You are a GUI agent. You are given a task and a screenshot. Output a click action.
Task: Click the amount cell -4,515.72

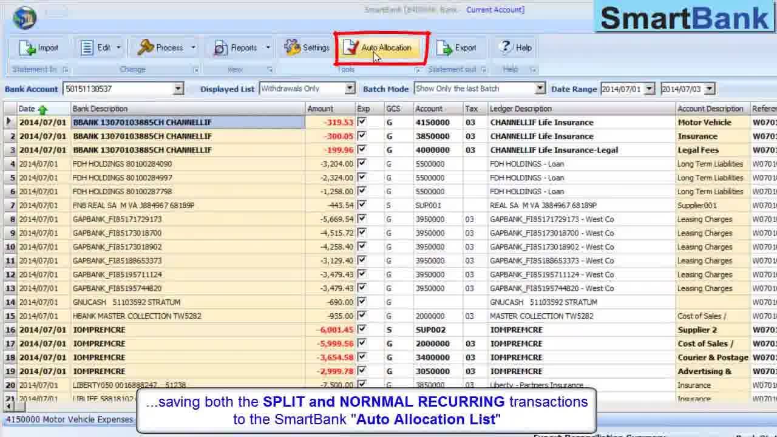(330, 233)
